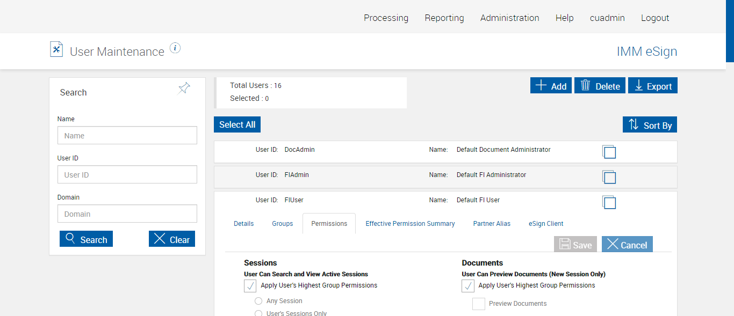Select the Any Session radio option
Viewport: 734px width, 316px height.
tap(258, 302)
